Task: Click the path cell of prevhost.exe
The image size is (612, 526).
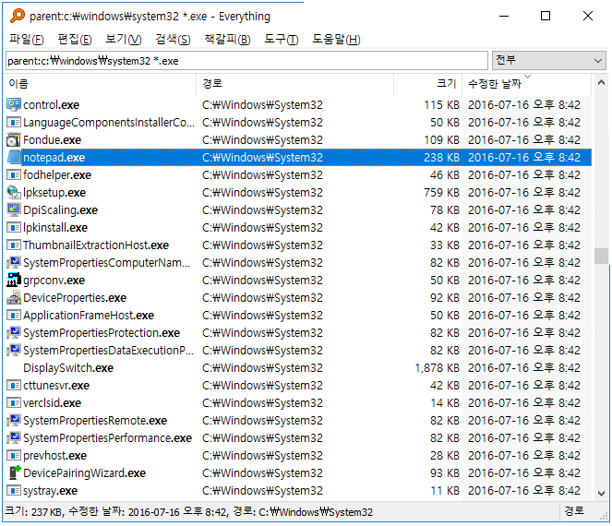Action: coord(262,455)
